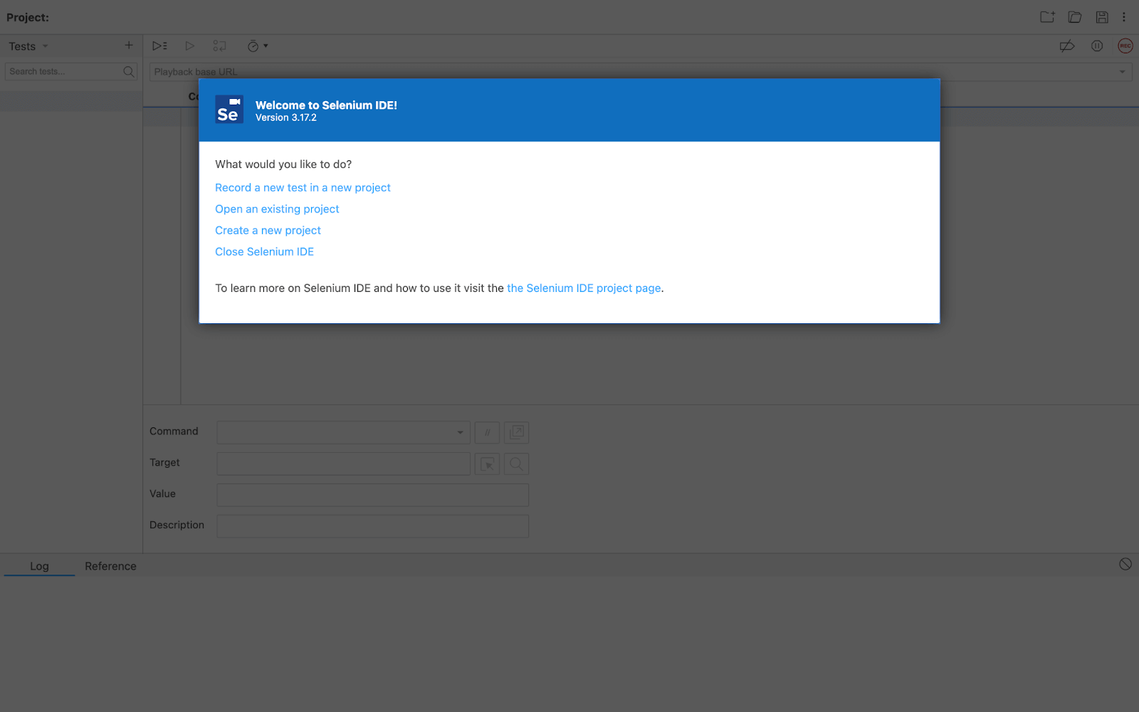1139x712 pixels.
Task: Click Close Selenium IDE link
Action: pyautogui.click(x=264, y=252)
